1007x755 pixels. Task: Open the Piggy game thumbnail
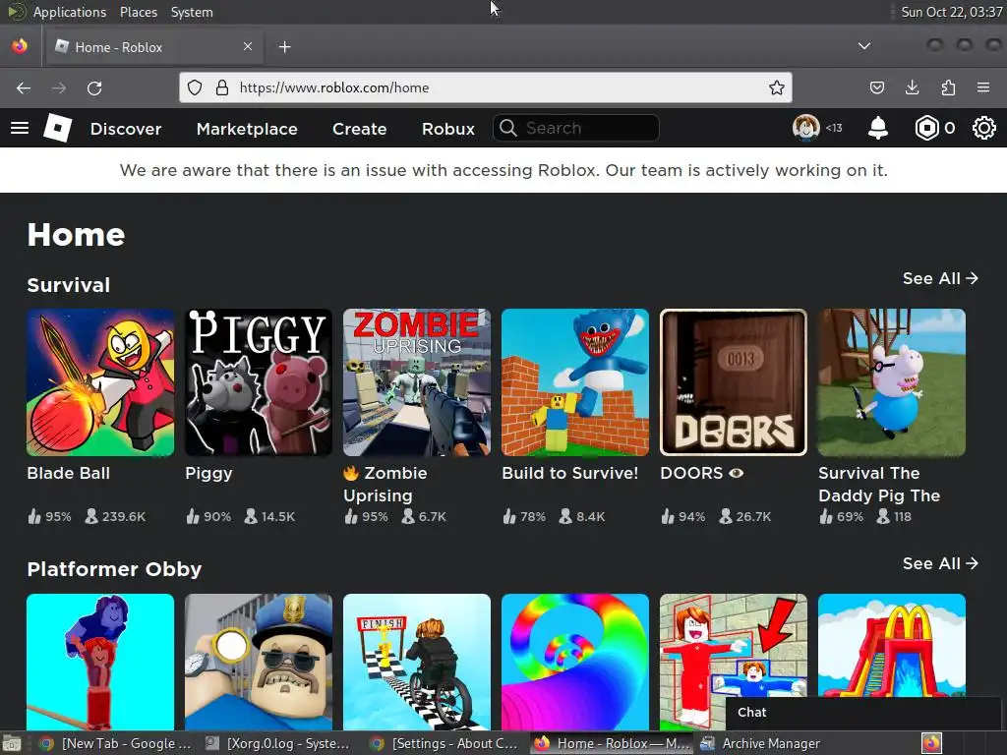(259, 382)
